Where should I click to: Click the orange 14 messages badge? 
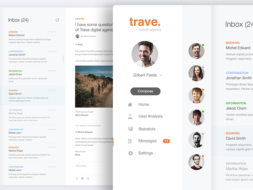coord(166,141)
